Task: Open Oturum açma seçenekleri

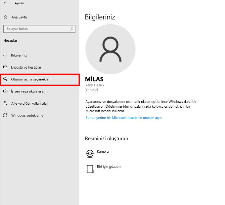Action: tap(40, 80)
